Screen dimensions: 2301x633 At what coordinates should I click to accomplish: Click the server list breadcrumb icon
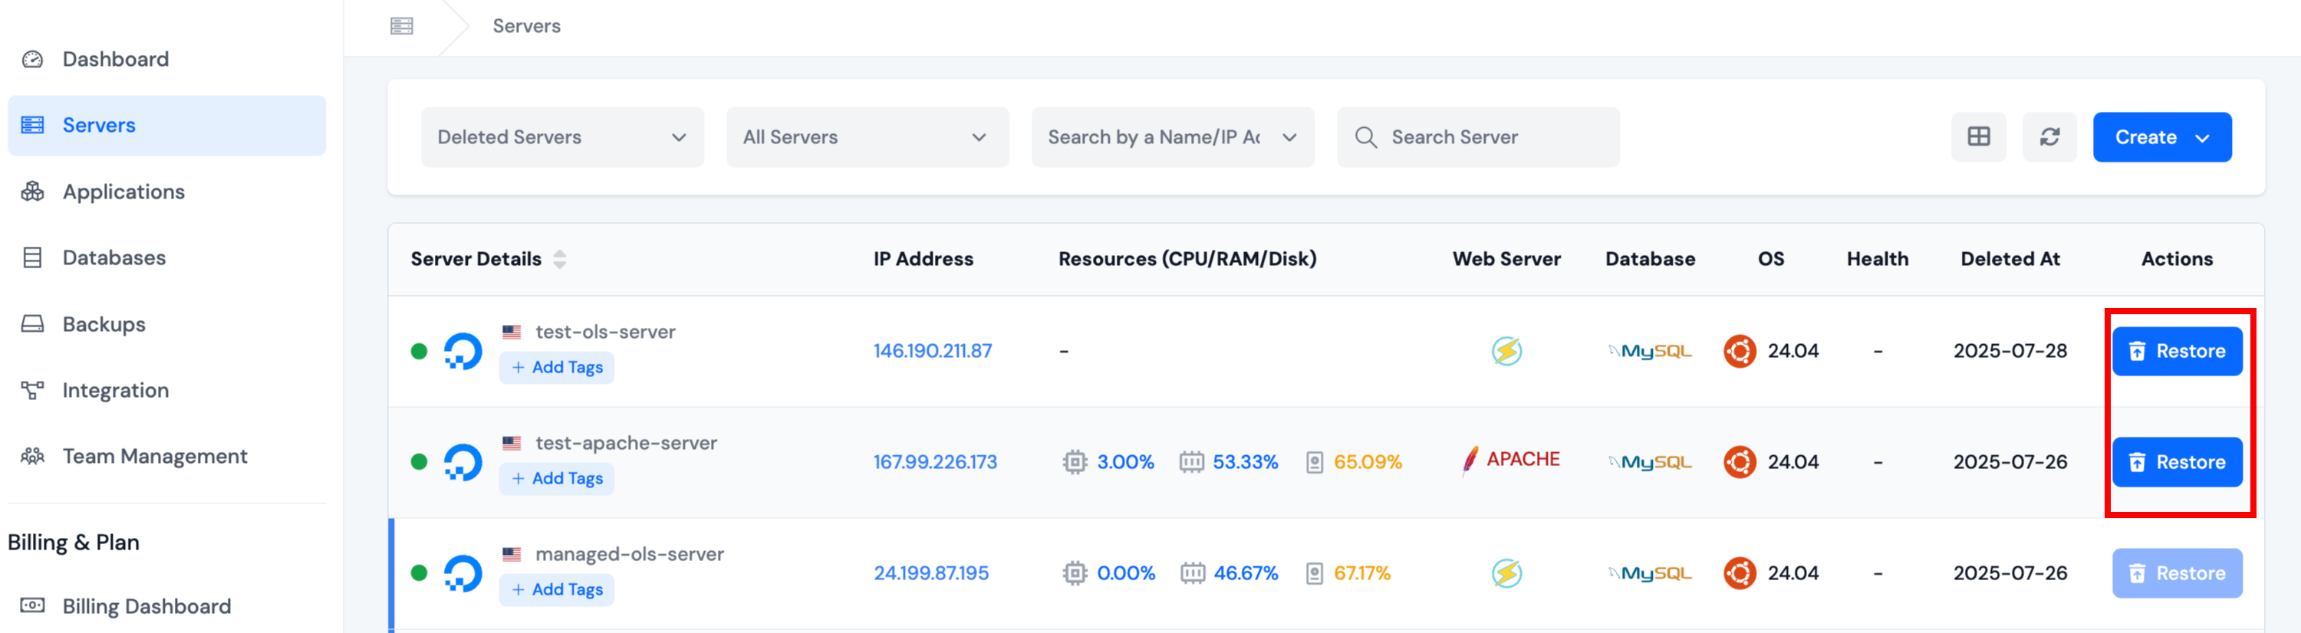click(x=402, y=26)
